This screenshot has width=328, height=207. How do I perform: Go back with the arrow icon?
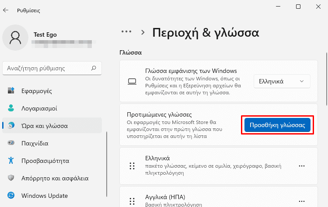(x=6, y=10)
